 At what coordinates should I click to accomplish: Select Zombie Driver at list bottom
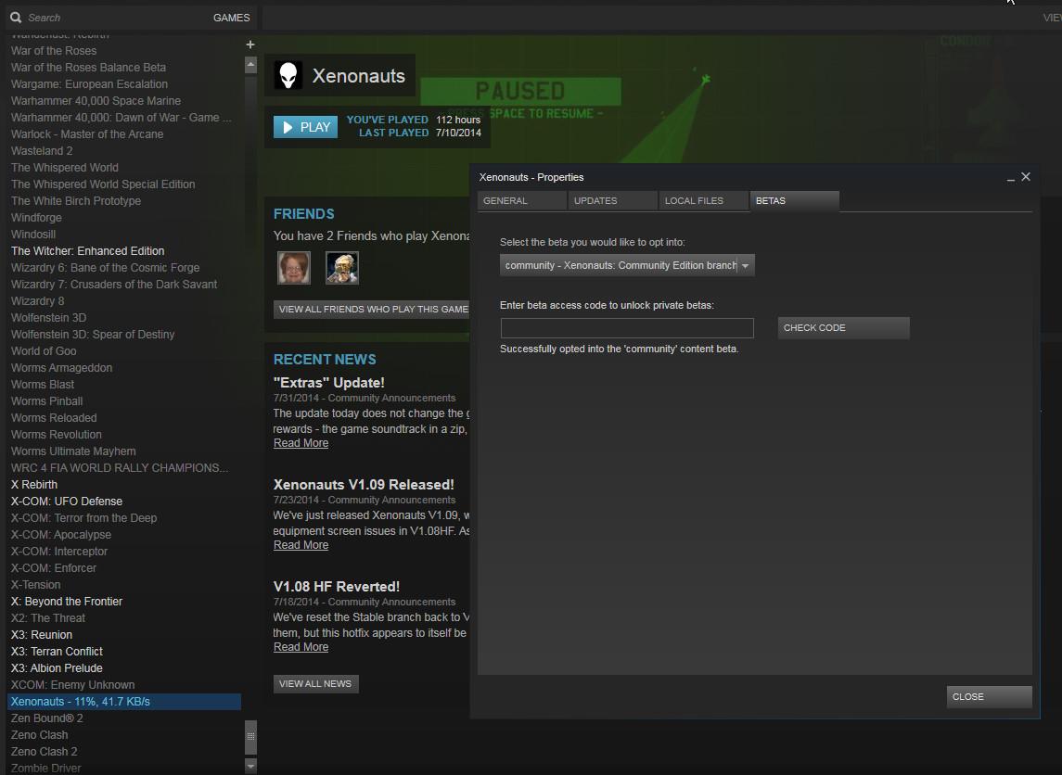pos(45,769)
